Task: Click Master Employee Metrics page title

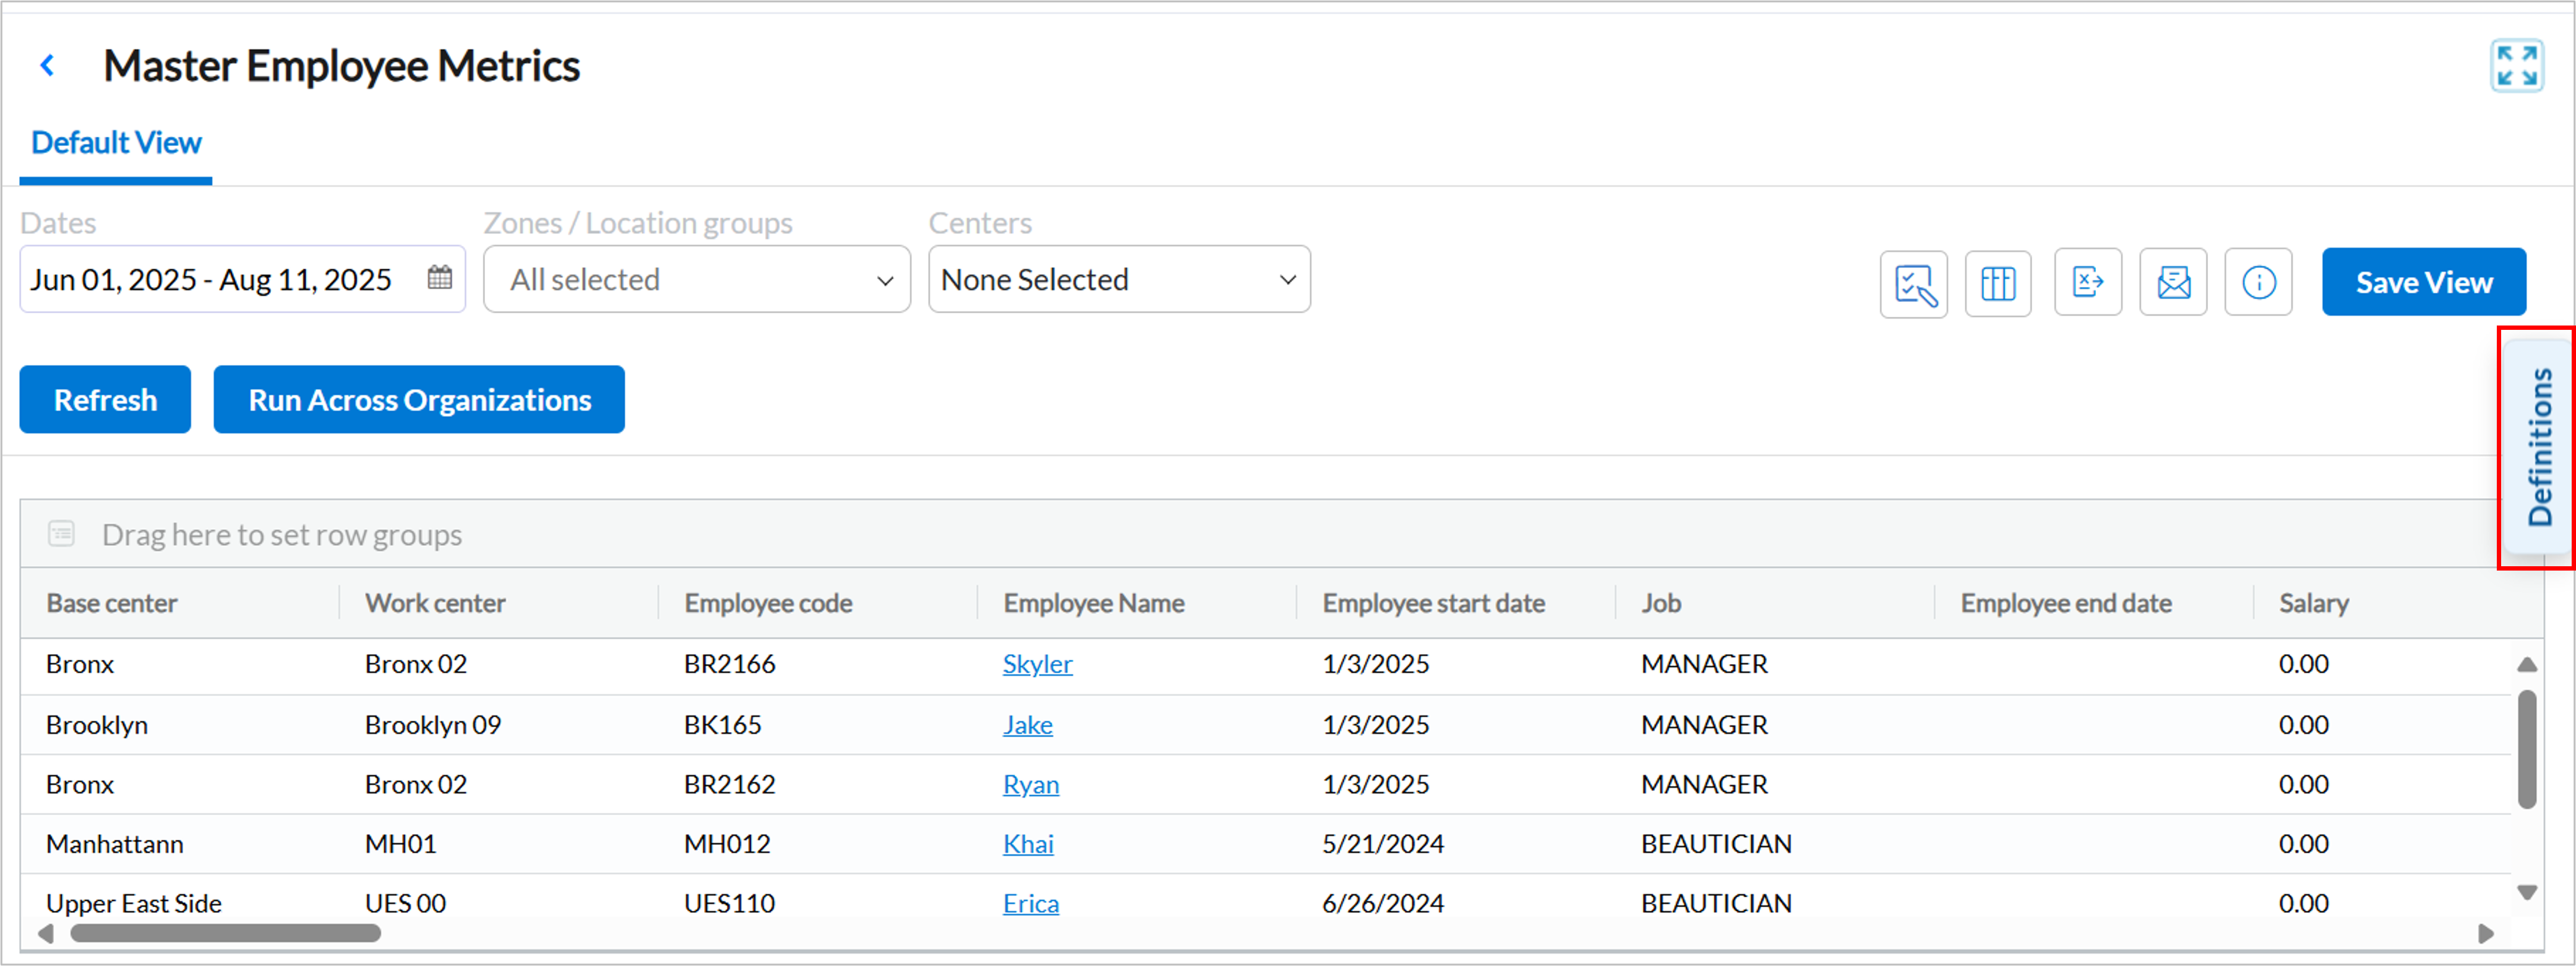Action: click(x=341, y=66)
